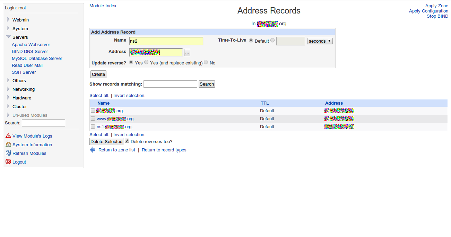The width and height of the screenshot is (451, 237).
Task: Open the seconds unit dropdown
Action: [320, 41]
